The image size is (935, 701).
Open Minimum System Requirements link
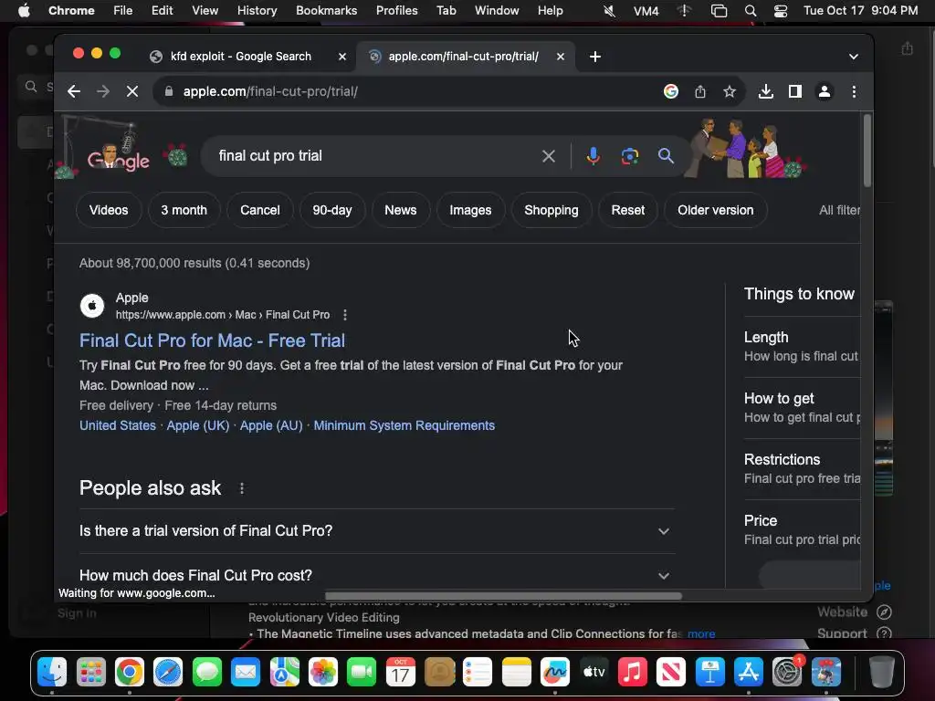404,425
